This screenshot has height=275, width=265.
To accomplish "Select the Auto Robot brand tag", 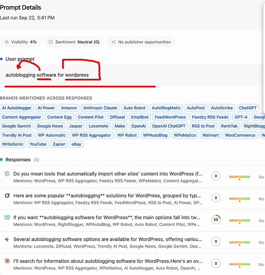I will [135, 108].
